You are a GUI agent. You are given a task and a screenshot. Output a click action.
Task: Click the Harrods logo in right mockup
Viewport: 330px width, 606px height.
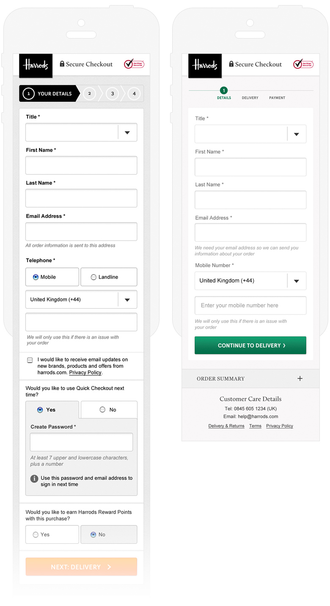coord(205,66)
